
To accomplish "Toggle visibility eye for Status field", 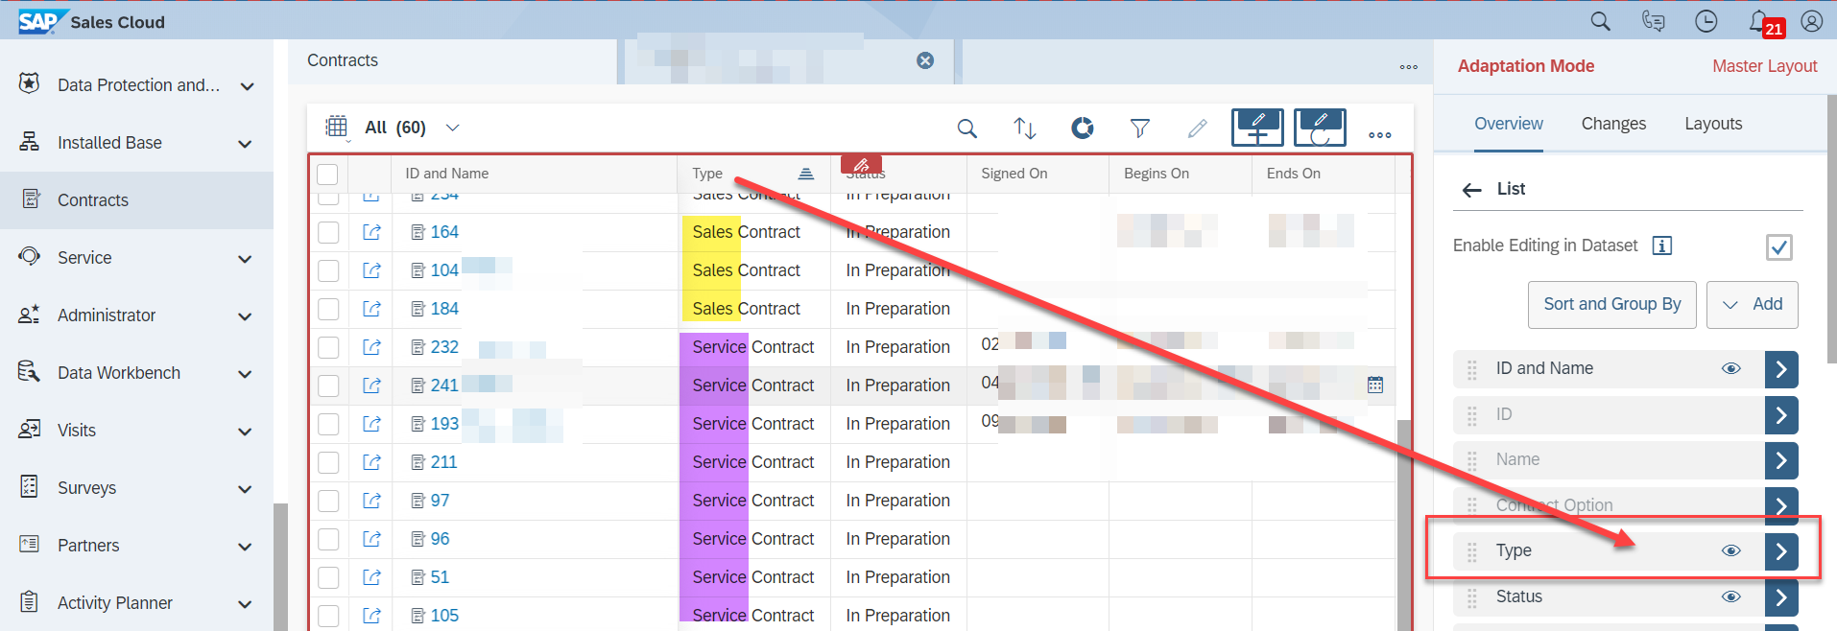I will pyautogui.click(x=1731, y=596).
